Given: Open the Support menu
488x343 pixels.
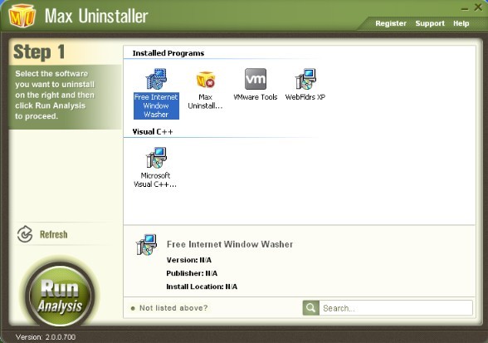Looking at the screenshot, I should tap(430, 23).
